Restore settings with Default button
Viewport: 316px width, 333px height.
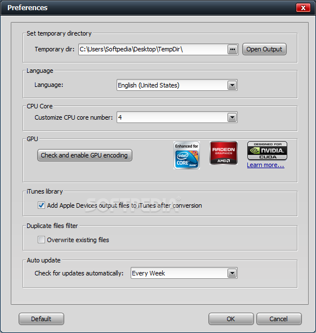coord(41,319)
